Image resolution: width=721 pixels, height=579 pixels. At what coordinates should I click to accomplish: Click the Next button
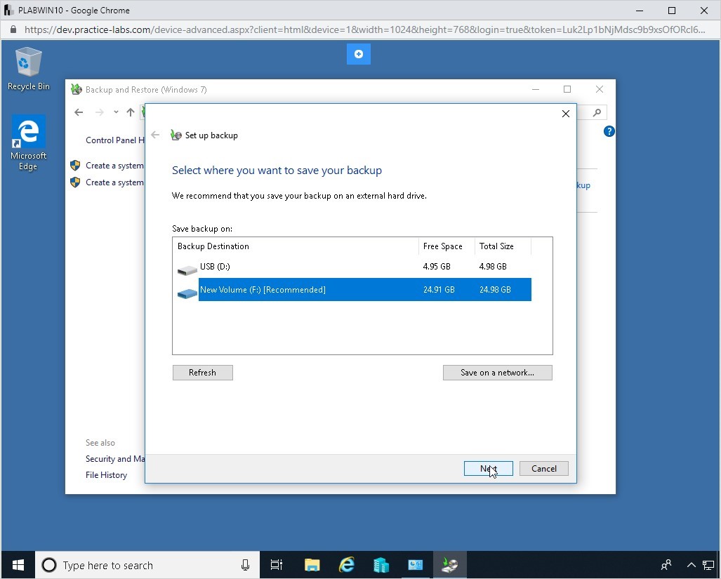489,469
